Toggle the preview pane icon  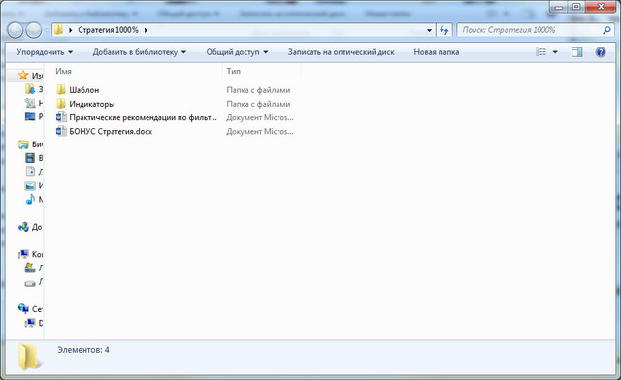click(576, 52)
